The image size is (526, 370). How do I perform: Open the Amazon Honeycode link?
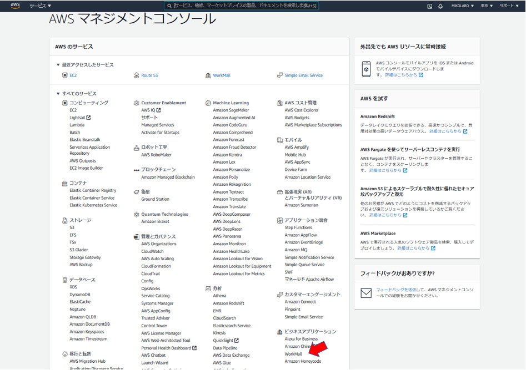click(x=303, y=361)
